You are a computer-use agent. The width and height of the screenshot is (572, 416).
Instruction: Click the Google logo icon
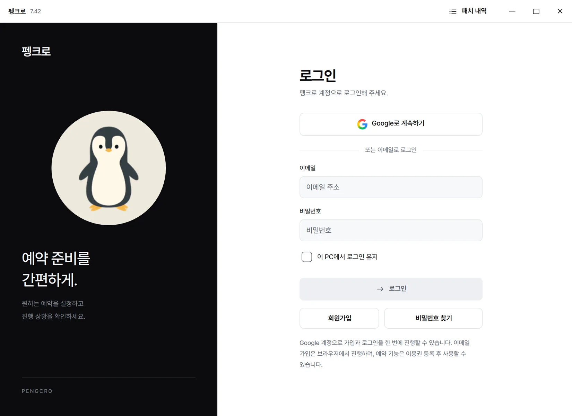coord(362,124)
